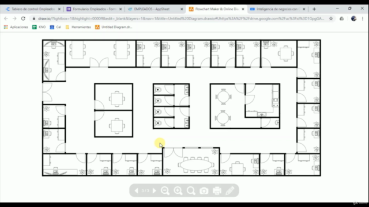The width and height of the screenshot is (369, 207).
Task: Reload the current page
Action: point(23,18)
